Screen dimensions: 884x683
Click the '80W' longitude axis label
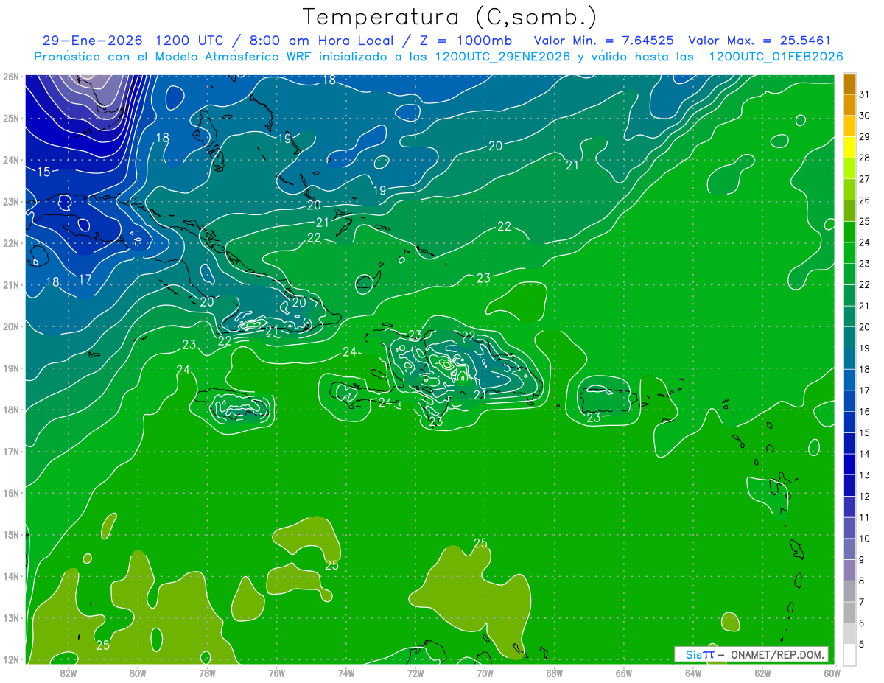pos(138,673)
